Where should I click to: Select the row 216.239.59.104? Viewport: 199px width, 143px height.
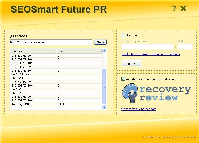[56, 59]
